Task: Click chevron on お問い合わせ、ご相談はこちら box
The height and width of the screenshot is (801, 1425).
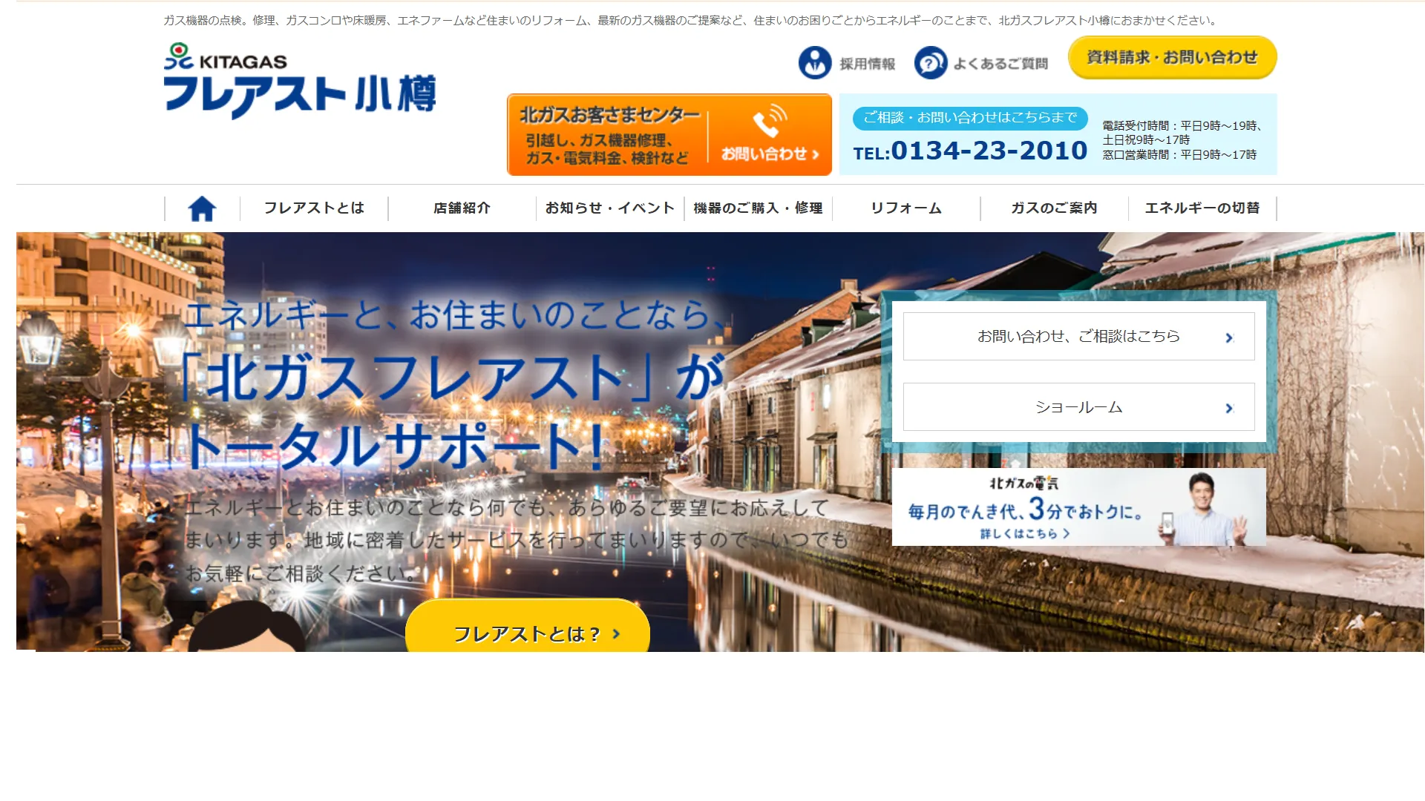Action: point(1229,337)
